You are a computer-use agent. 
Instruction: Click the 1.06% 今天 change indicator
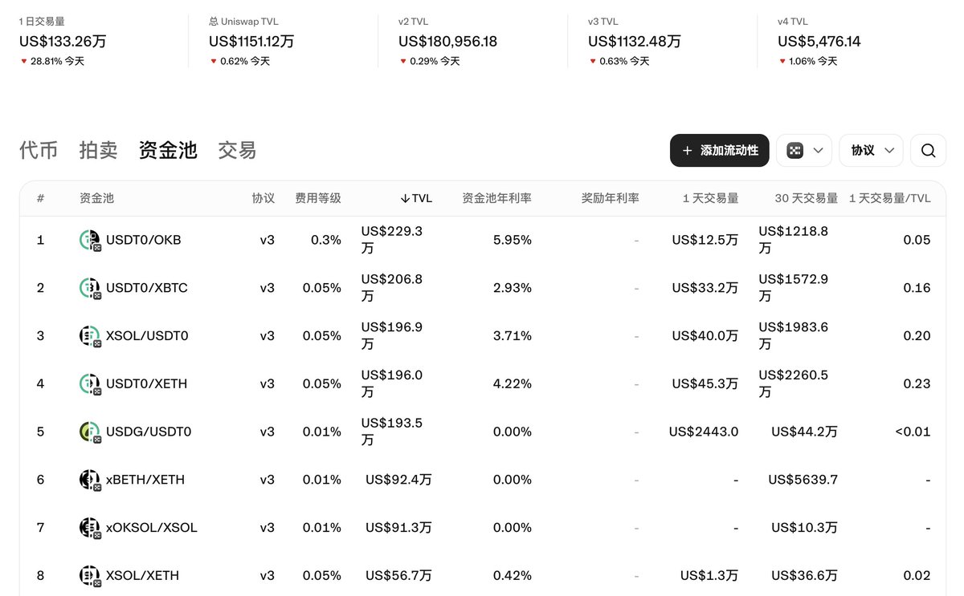coord(808,61)
